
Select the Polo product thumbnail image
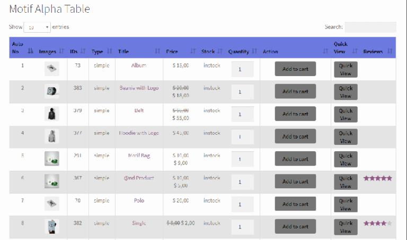tap(51, 204)
